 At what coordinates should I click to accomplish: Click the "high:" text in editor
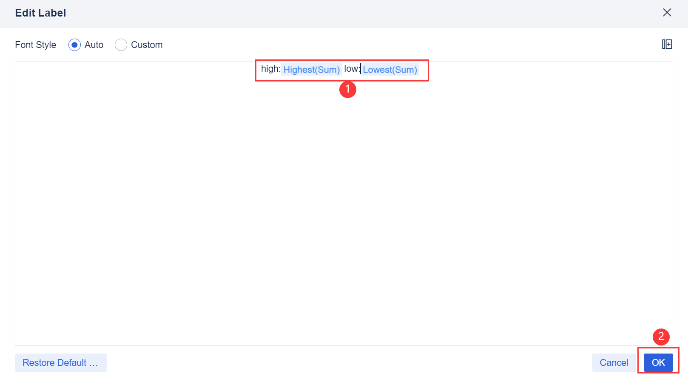(271, 69)
